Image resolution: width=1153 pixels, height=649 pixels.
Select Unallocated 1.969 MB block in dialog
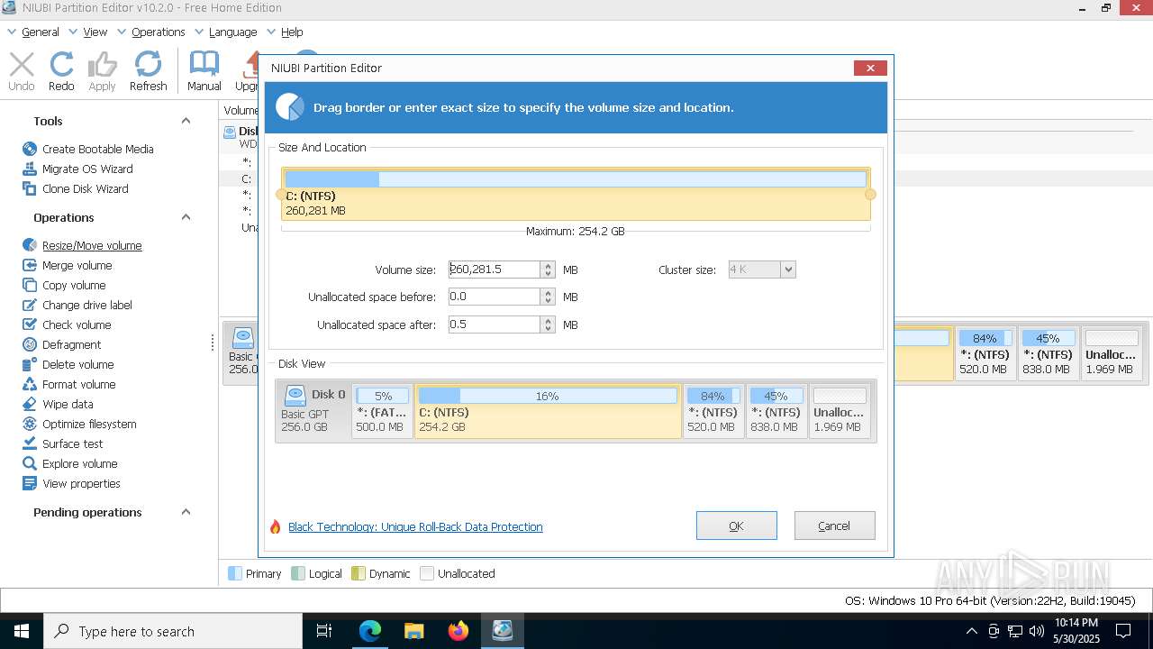pyautogui.click(x=840, y=410)
